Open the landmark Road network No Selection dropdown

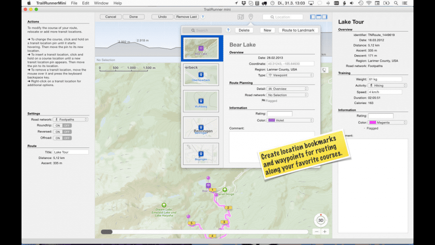(x=287, y=95)
